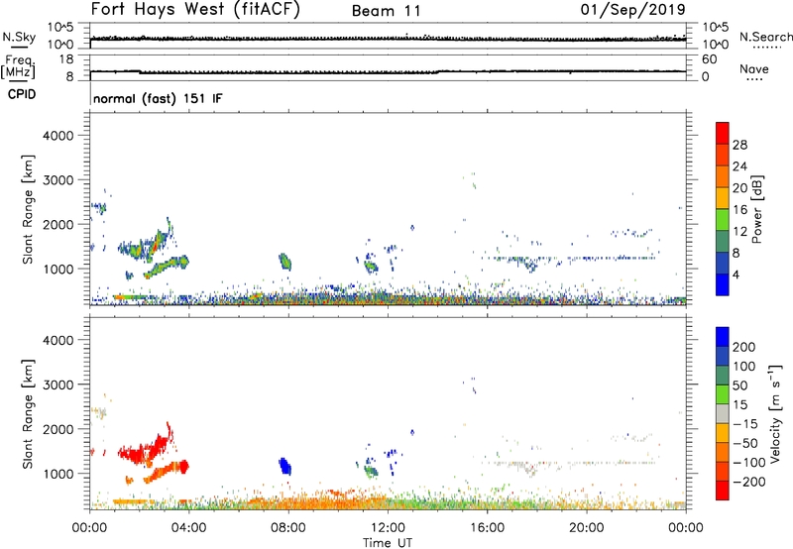Click the blue bottom of power colorbar
793x549 pixels.
click(723, 284)
